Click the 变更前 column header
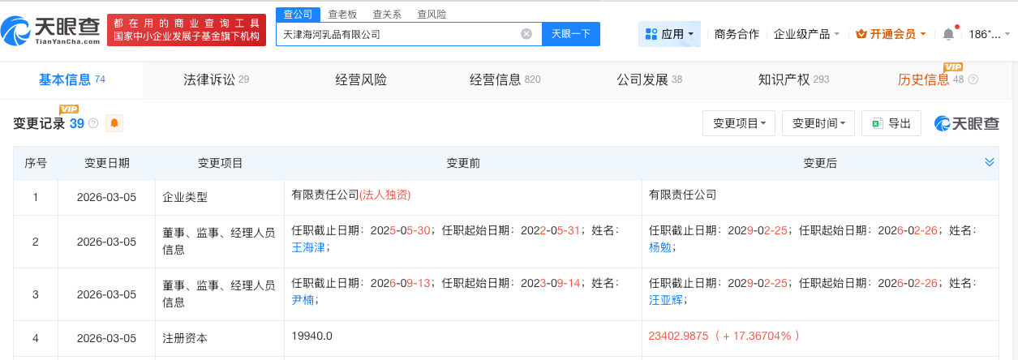This screenshot has height=360, width=1018. pyautogui.click(x=463, y=163)
